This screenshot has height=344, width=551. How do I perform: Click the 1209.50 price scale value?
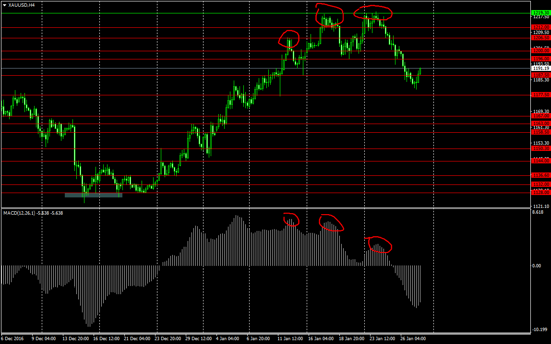(541, 33)
